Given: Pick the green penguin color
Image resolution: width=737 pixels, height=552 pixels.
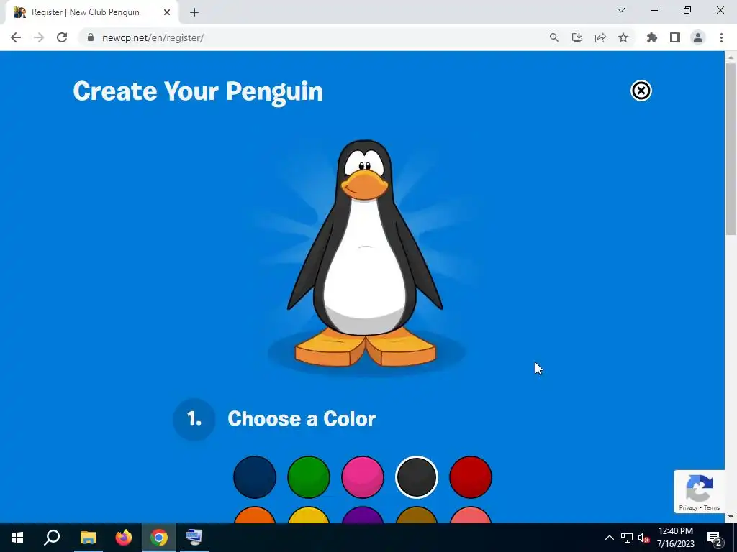Looking at the screenshot, I should 309,477.
